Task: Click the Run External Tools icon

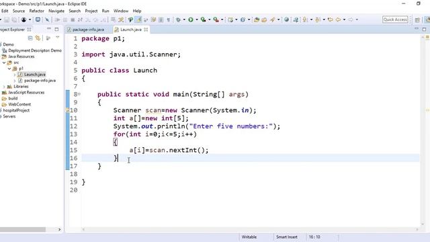Action: (216, 19)
